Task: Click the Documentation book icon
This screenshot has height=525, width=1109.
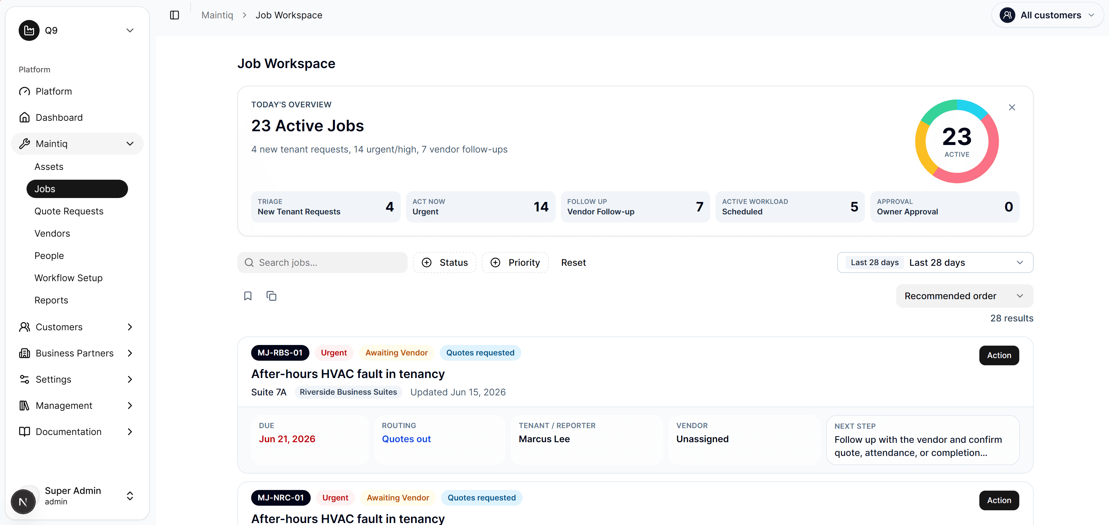Action: click(x=25, y=432)
